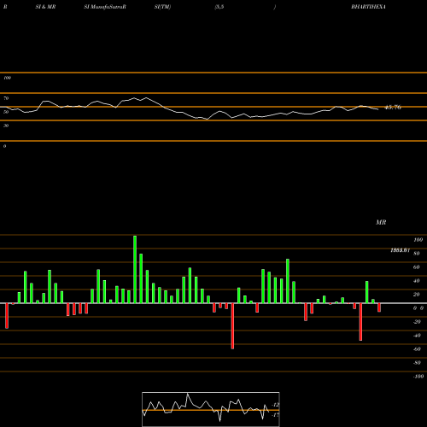This screenshot has height=427, width=427.
Task: Click the tallest green MR bar
Action: click(x=135, y=269)
